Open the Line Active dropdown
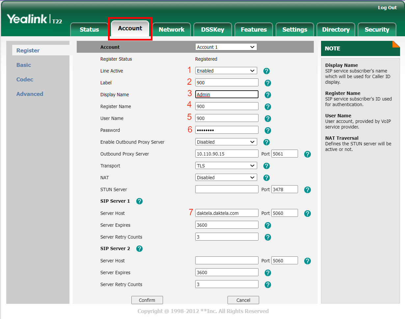Screen dimensions: 405x319 tap(226, 71)
